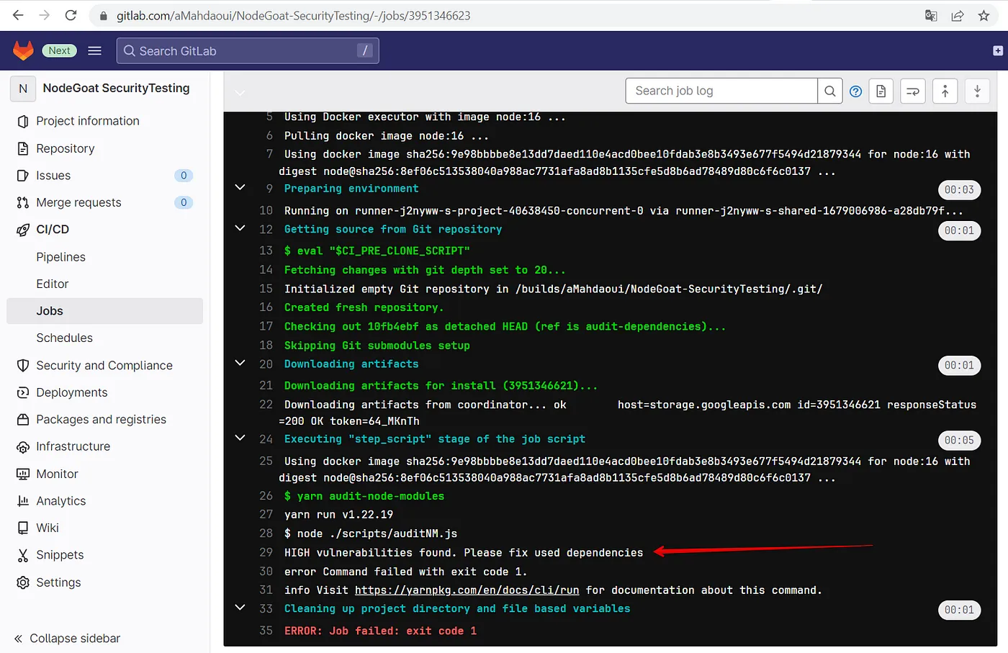Collapse Getting source from Git repository section
1008x653 pixels.
240,228
